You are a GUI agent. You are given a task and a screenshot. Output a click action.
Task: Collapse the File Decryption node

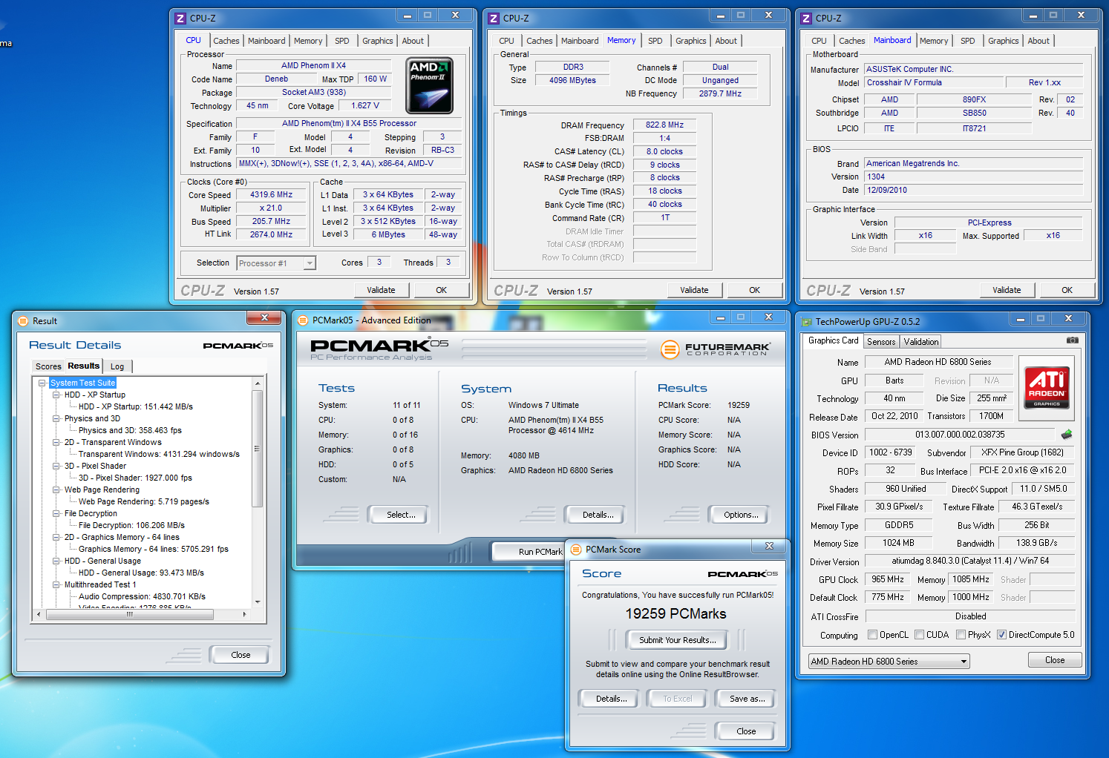(x=56, y=514)
